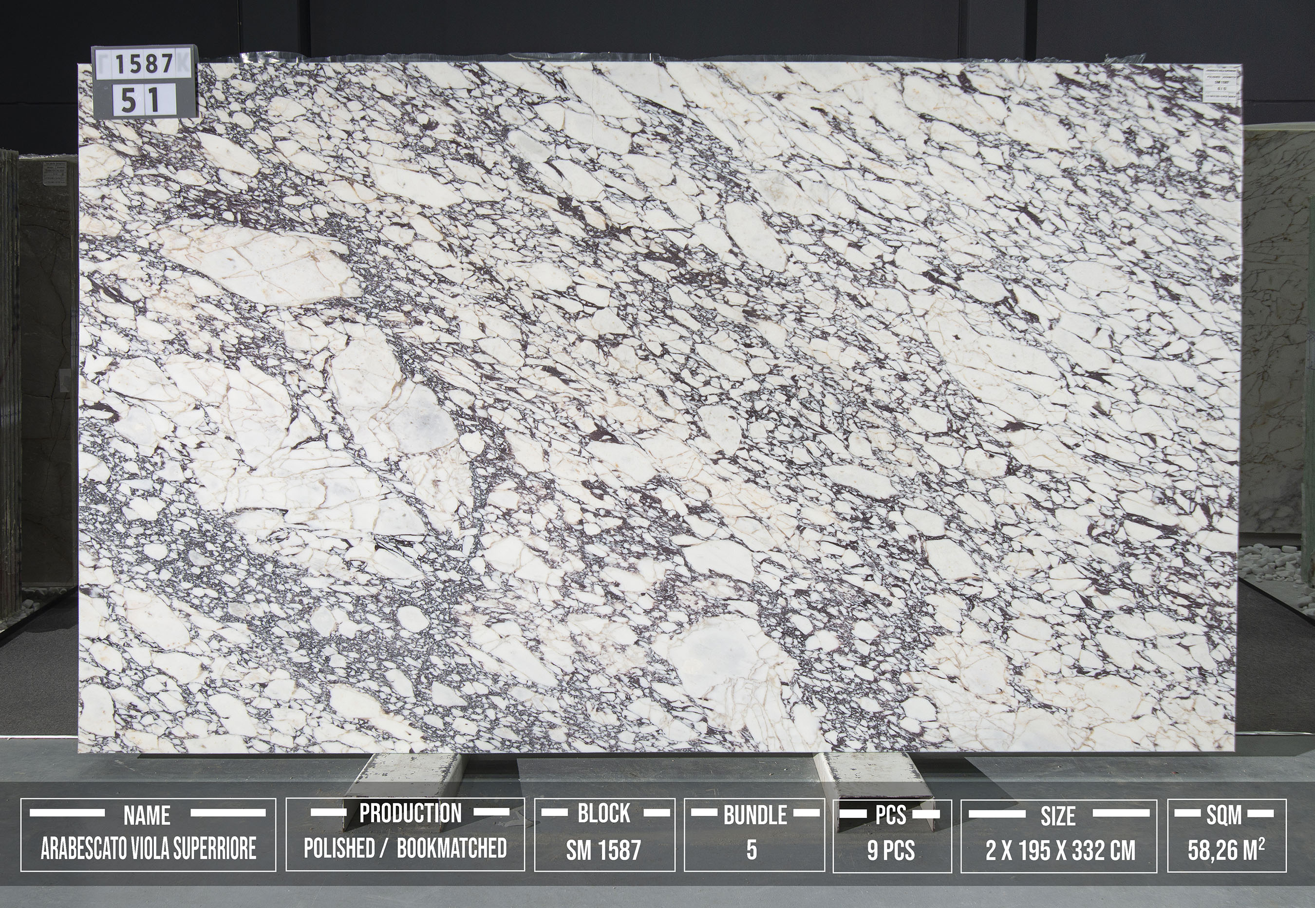Screen dimensions: 1315x908
Task: Click the PRODUCTION header label
Action: (410, 813)
